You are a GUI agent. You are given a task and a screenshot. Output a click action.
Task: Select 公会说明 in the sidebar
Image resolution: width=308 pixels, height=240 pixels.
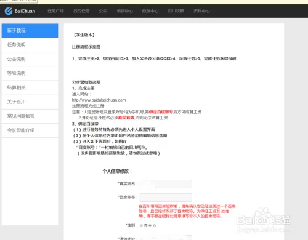tap(30, 59)
